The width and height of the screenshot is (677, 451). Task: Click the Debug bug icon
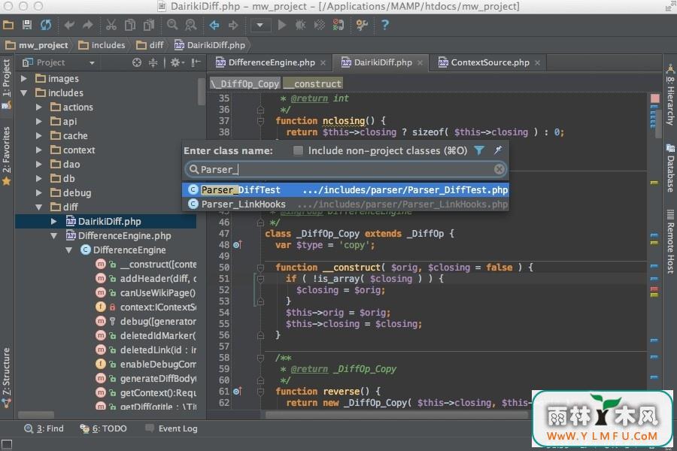300,25
